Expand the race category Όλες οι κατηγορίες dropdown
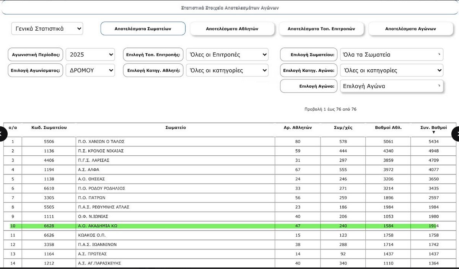This screenshot has width=459, height=269. point(391,70)
